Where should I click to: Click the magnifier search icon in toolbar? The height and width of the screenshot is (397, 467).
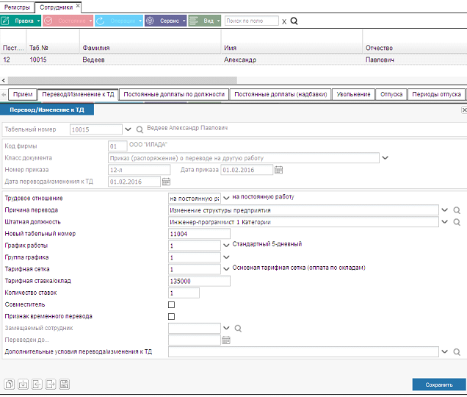tap(294, 21)
